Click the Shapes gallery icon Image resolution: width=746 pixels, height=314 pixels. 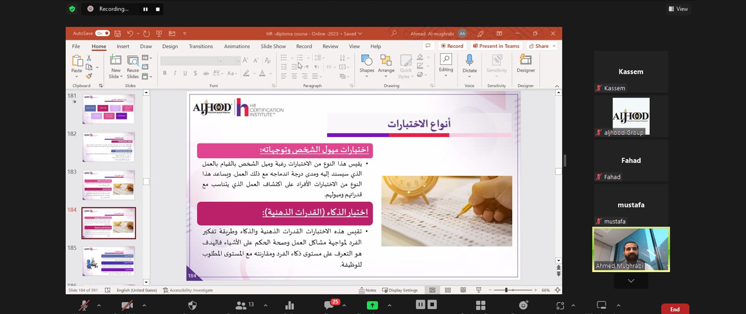[x=367, y=61]
